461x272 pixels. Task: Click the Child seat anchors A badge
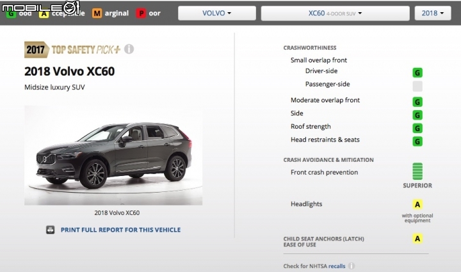pos(417,239)
